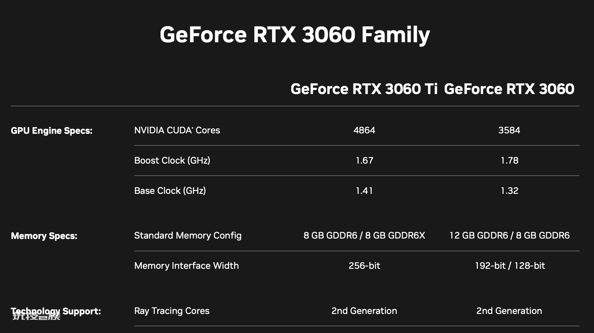594x333 pixels.
Task: Select the Memory Interface Width row label
Action: tap(187, 265)
